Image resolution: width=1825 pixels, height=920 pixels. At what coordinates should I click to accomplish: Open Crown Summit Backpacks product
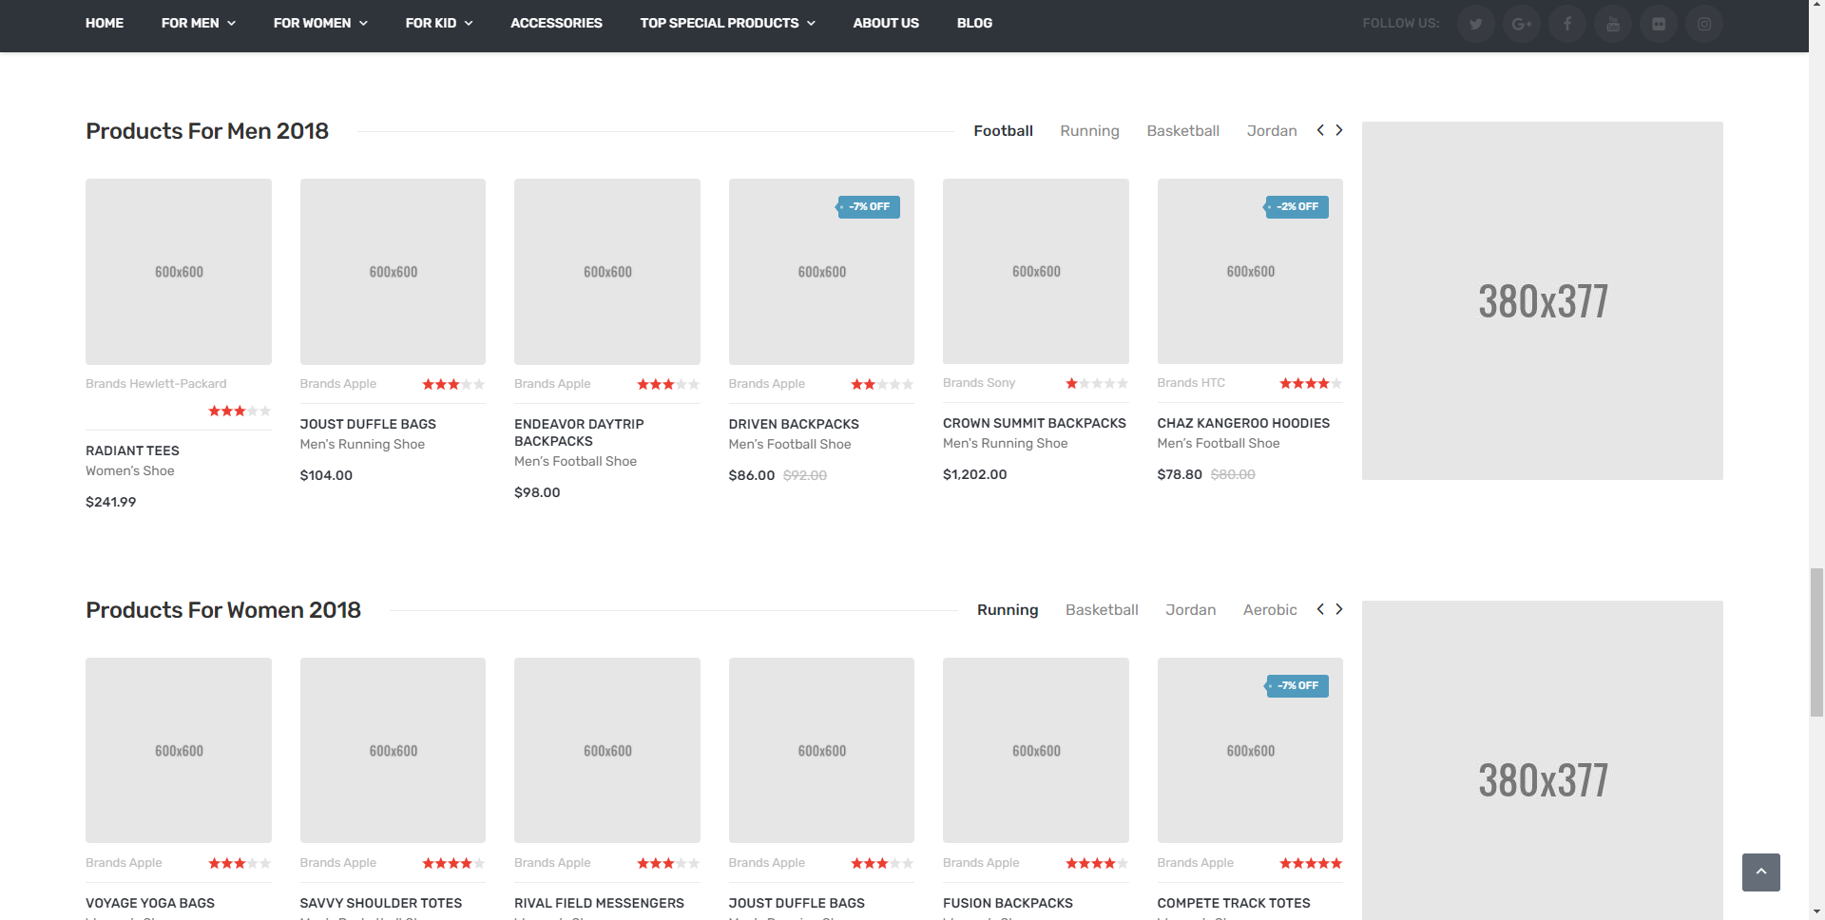coord(1034,423)
